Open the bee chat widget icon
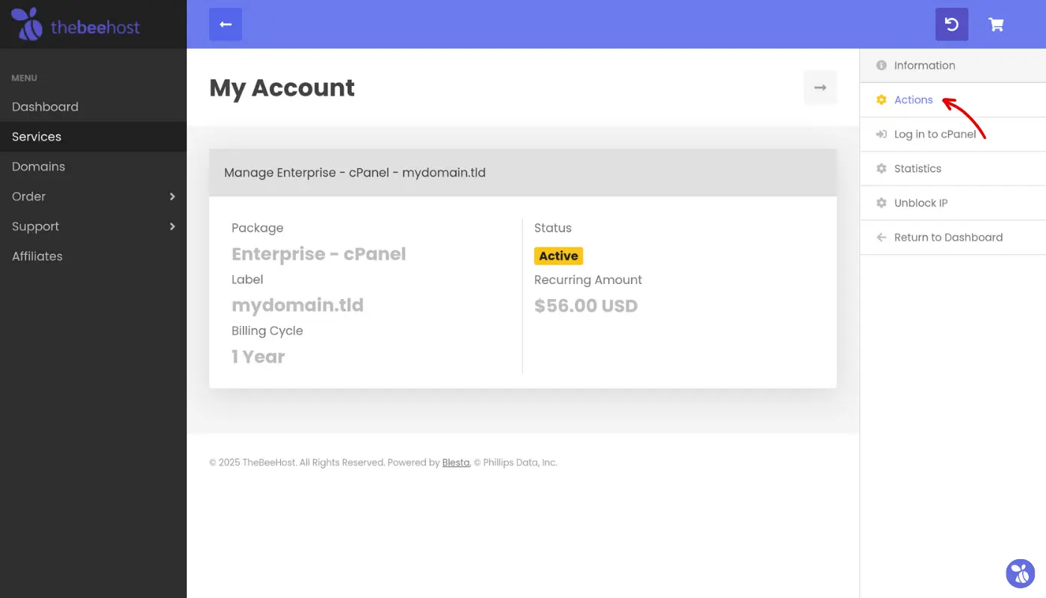 click(x=1020, y=573)
